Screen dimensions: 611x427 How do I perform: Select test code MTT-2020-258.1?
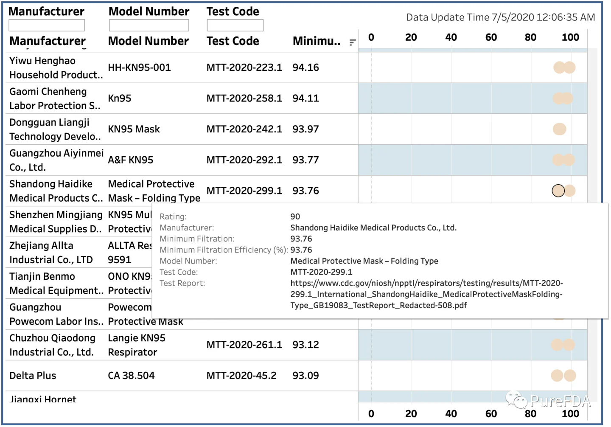coord(244,98)
